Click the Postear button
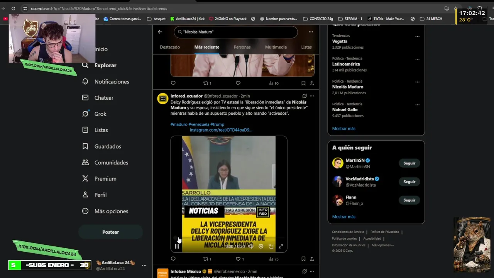This screenshot has width=494, height=278. point(110,232)
